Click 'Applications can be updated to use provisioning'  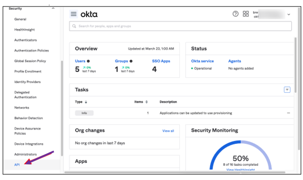[196, 113]
